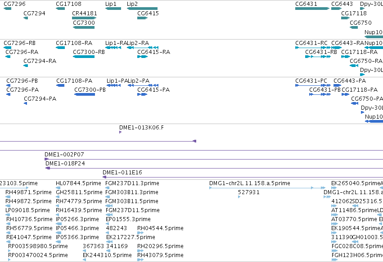
Task: Click the CG17118-PA protein label
Action: point(360,90)
